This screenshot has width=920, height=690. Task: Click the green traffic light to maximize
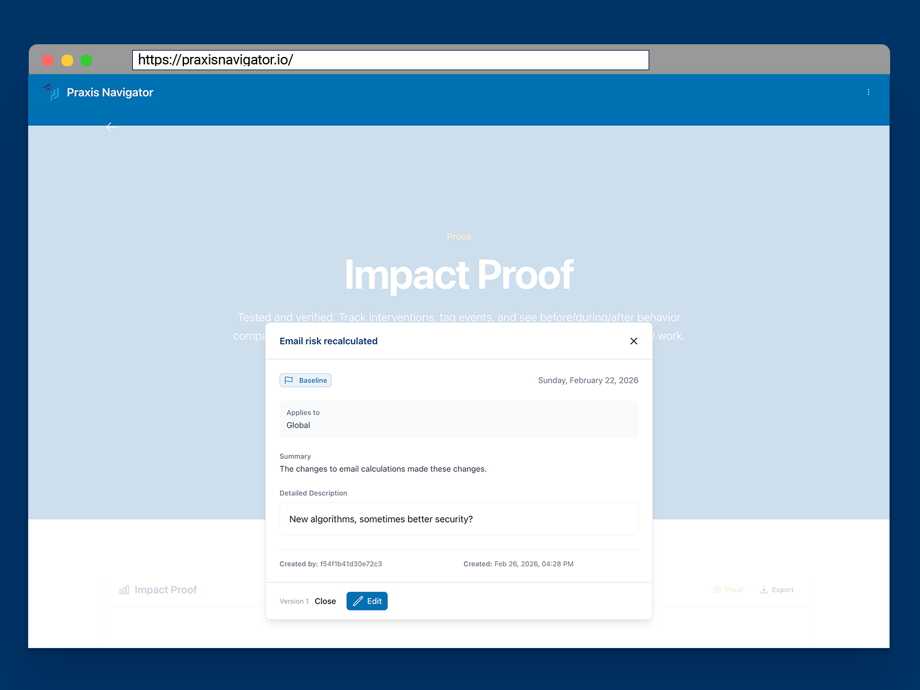(x=86, y=60)
